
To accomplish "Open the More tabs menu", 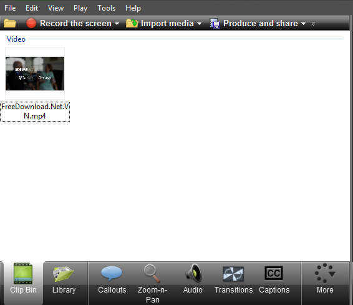I will pos(325,279).
